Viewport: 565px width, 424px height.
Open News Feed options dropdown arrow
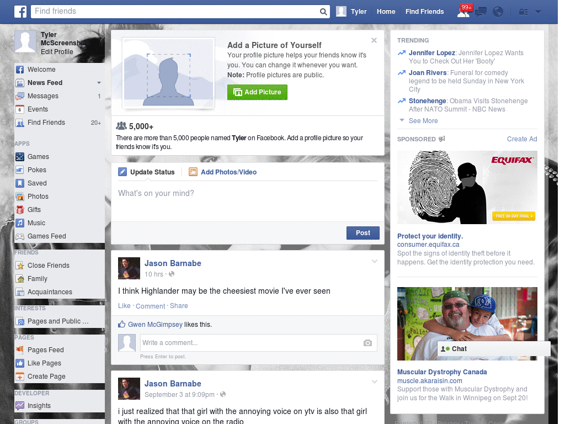(99, 83)
